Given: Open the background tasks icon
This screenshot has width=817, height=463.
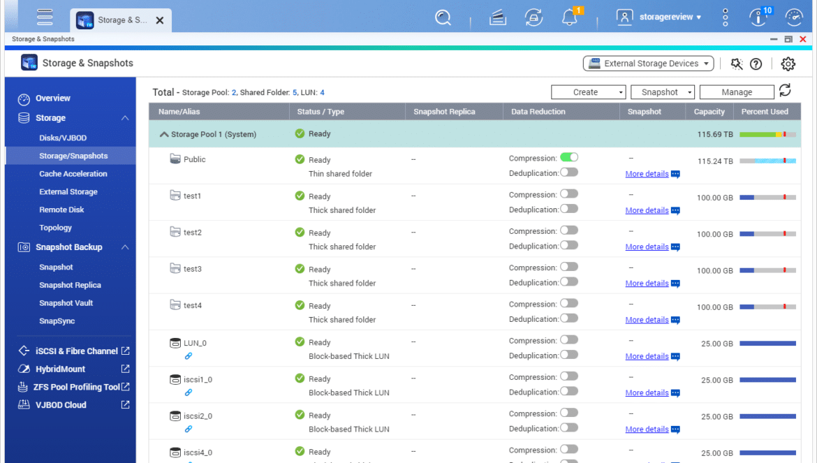Looking at the screenshot, I should (498, 18).
